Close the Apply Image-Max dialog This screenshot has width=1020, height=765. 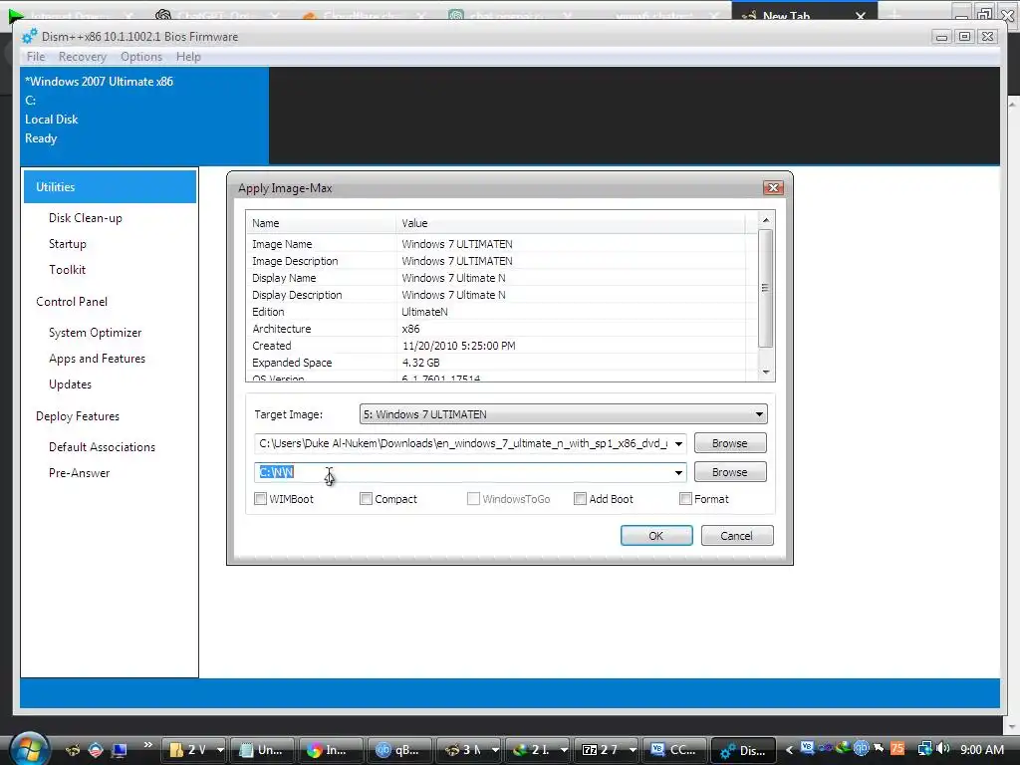[773, 188]
